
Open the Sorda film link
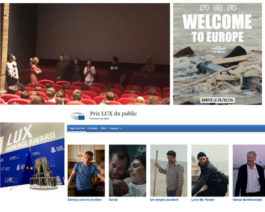(113, 200)
